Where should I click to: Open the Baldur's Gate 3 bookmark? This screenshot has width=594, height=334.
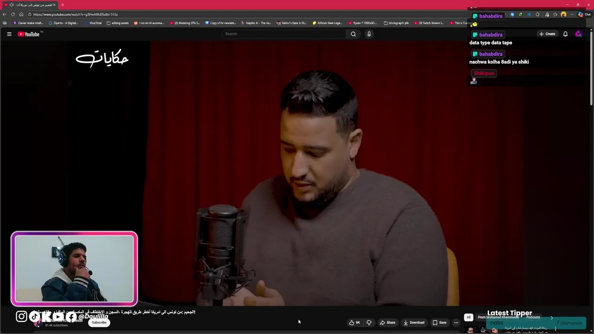pyautogui.click(x=292, y=23)
